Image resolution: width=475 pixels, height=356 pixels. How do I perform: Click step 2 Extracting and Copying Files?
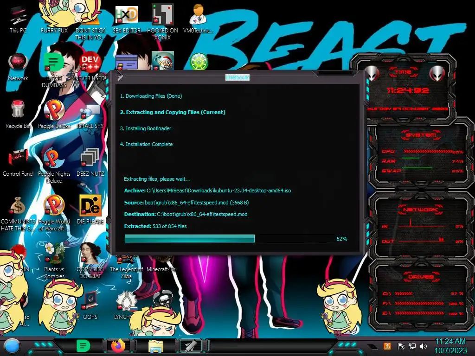click(173, 112)
